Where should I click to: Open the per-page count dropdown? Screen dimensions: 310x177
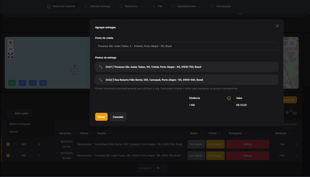160,168
